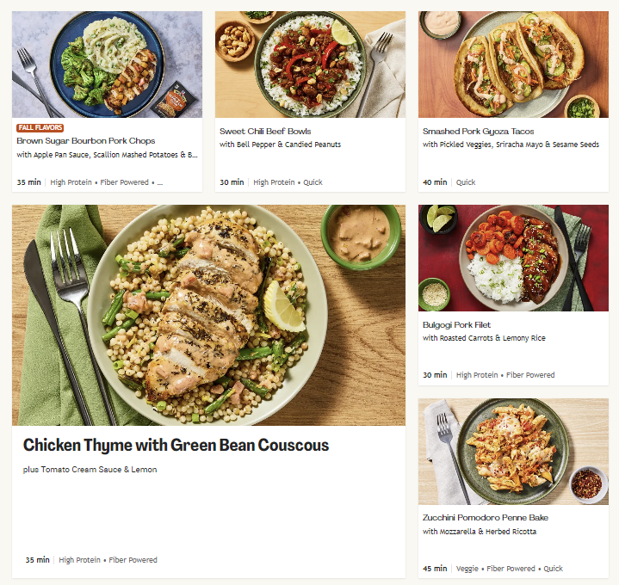The image size is (619, 585).
Task: Click the 40 min Quick tag on Gyoza Tacos
Action: (x=466, y=182)
